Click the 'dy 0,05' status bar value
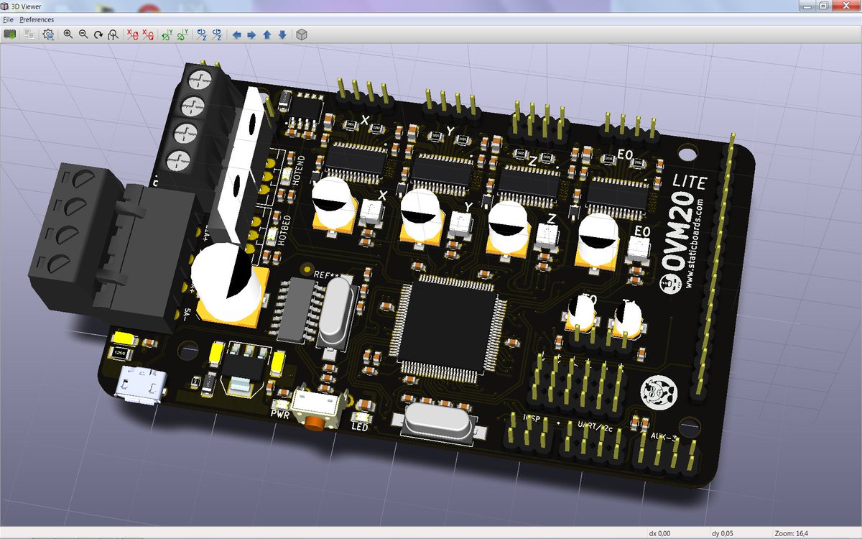 click(722, 533)
